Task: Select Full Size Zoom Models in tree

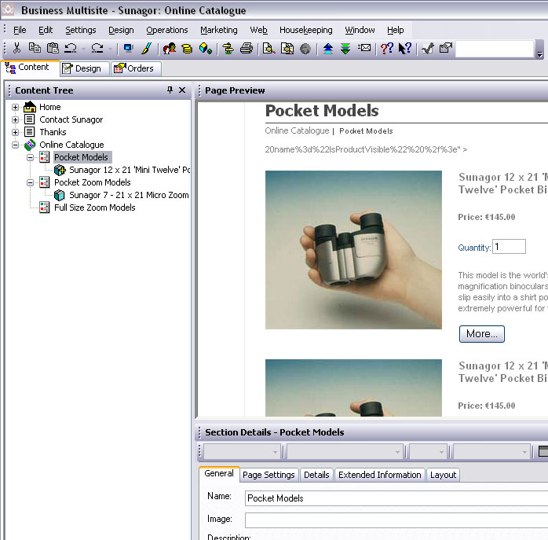Action: coord(94,208)
